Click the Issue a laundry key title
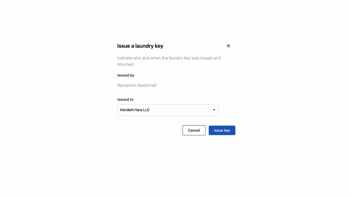351x197 pixels. point(140,46)
